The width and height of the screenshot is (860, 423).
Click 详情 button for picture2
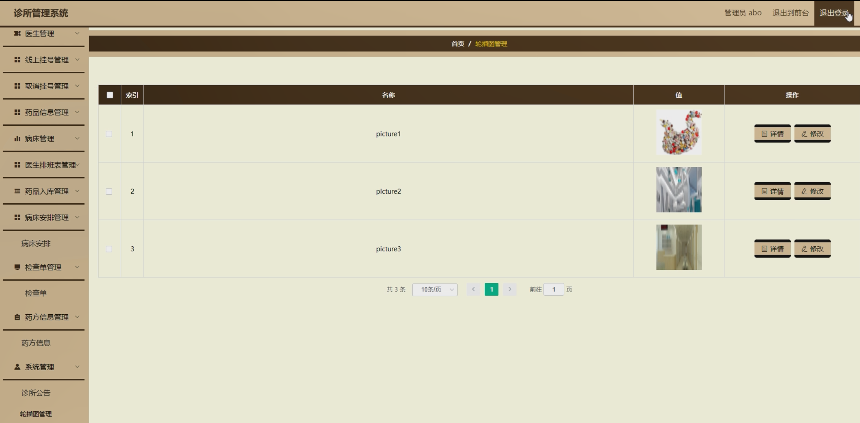pyautogui.click(x=772, y=191)
